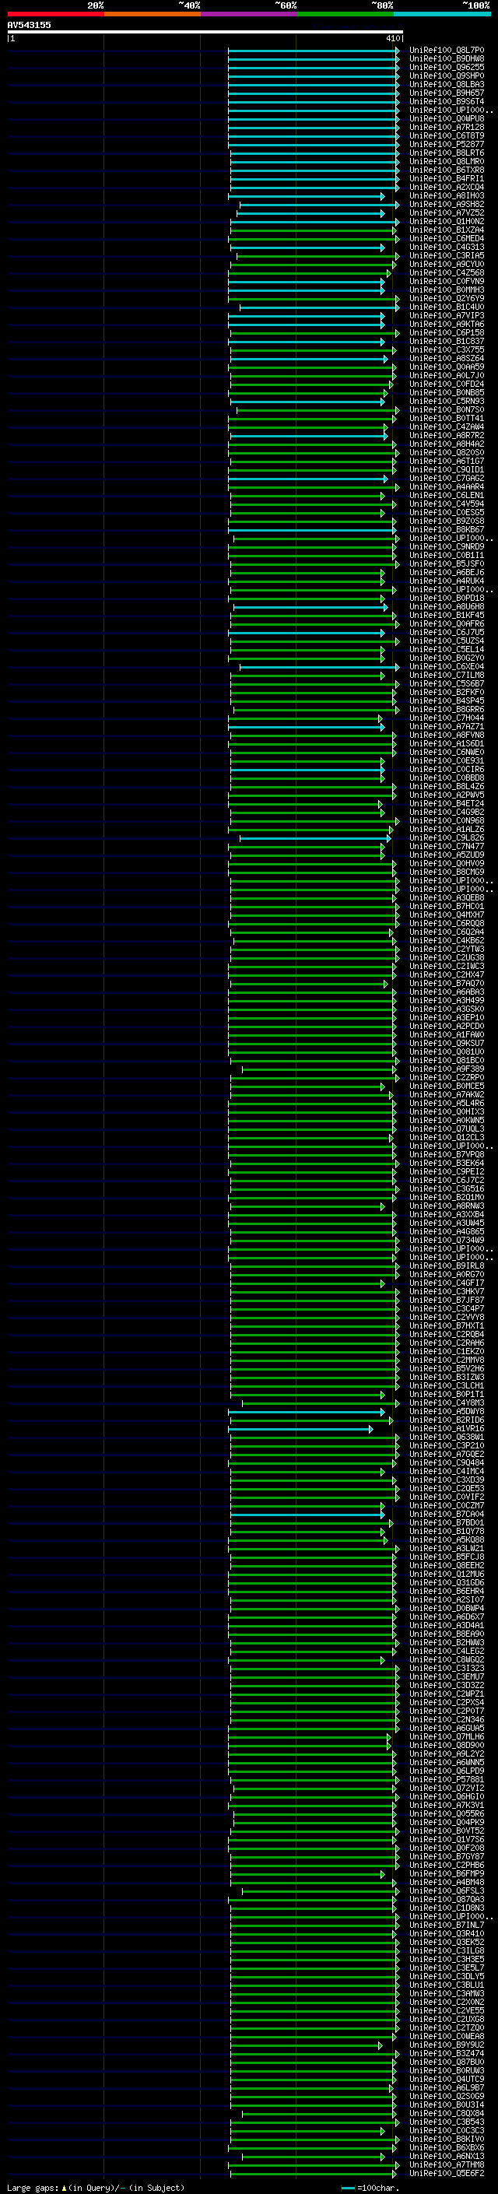Screen dimensions: 498x2194
Task: Click the UniRef100_B0PD18 label
Action: 447,598
